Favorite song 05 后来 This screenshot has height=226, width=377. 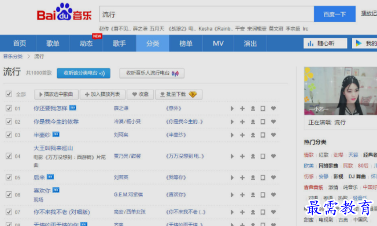click(273, 177)
